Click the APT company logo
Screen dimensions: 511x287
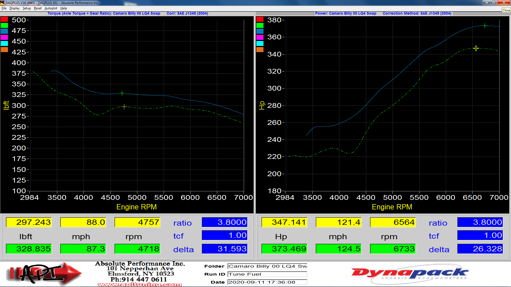[x=44, y=273]
